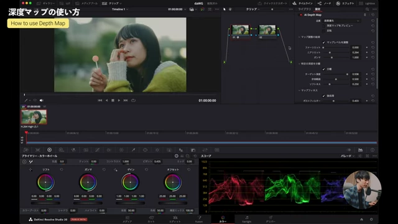
Task: Open the Tracker palette
Action: 157,150
